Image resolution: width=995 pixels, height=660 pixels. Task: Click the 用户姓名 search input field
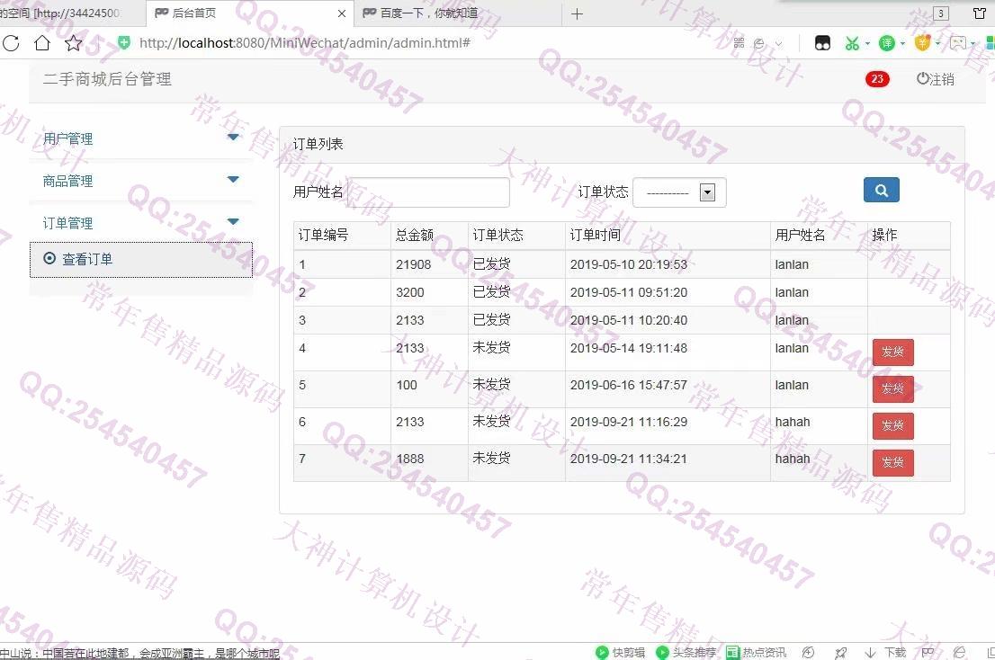click(x=428, y=192)
